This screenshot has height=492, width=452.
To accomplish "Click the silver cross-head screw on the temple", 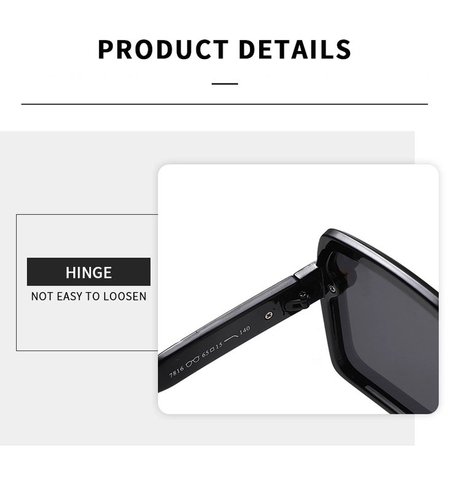I will coord(268,315).
